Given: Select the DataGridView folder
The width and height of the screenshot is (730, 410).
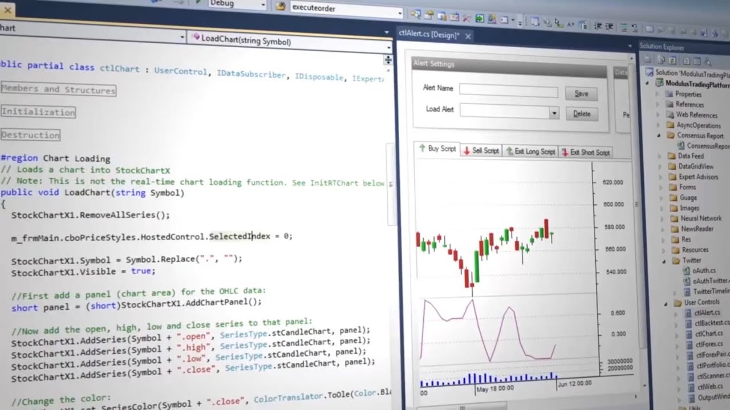Looking at the screenshot, I should point(696,167).
